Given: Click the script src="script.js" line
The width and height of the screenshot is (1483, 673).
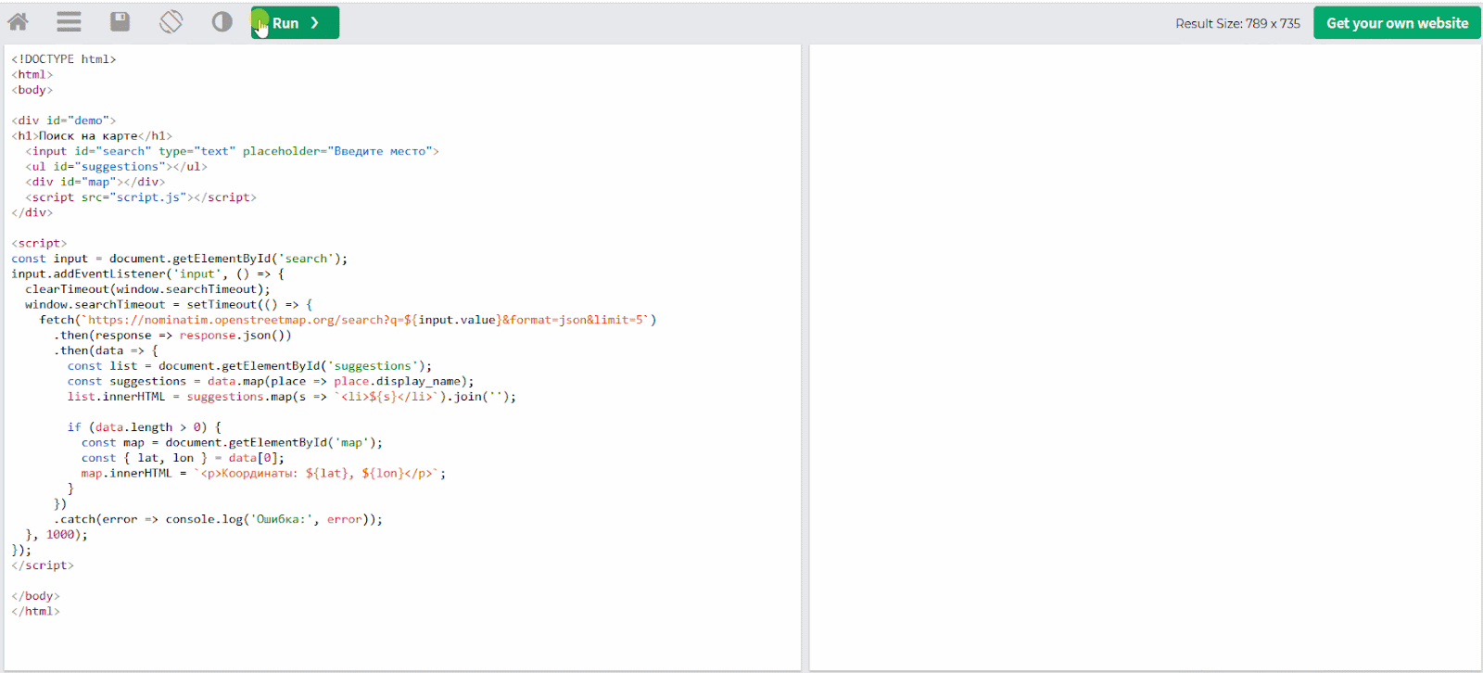Looking at the screenshot, I should 141,197.
